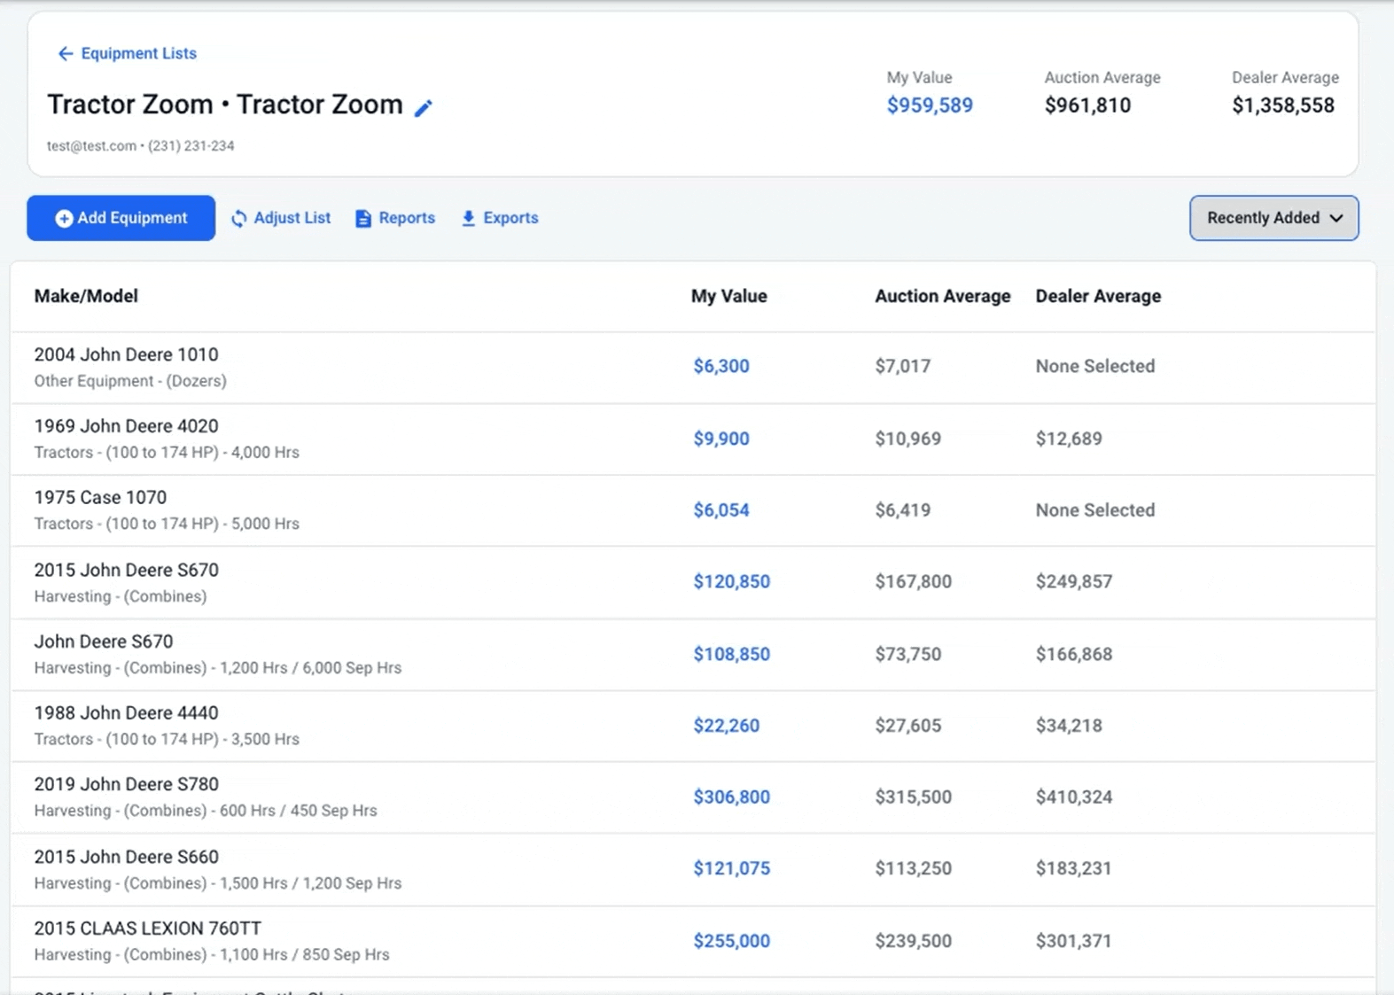Click the plus circle icon in Add Equipment
This screenshot has height=995, width=1394.
point(64,218)
